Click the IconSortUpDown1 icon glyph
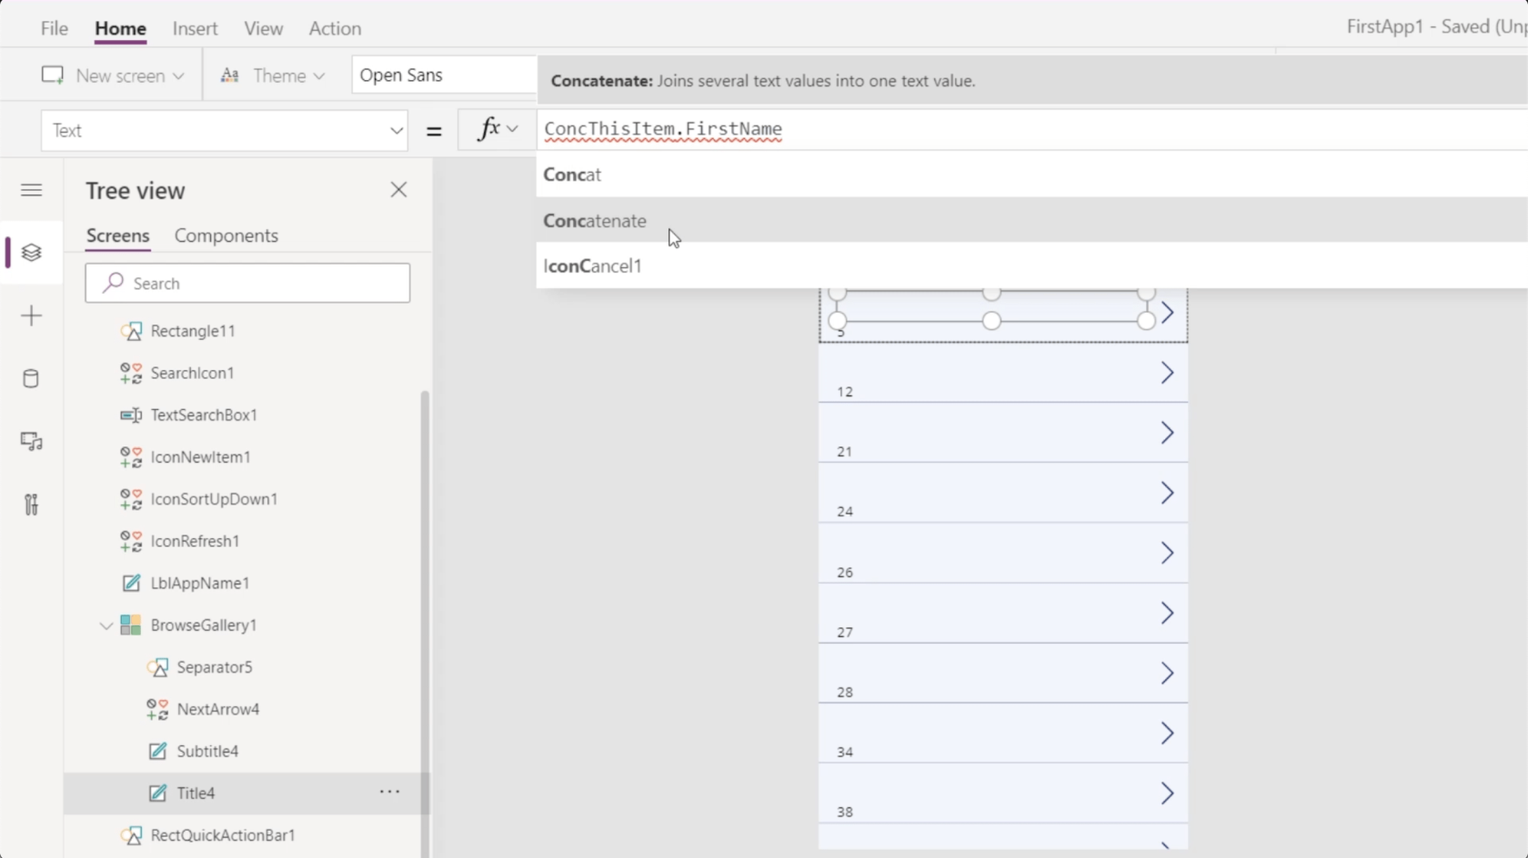 131,499
